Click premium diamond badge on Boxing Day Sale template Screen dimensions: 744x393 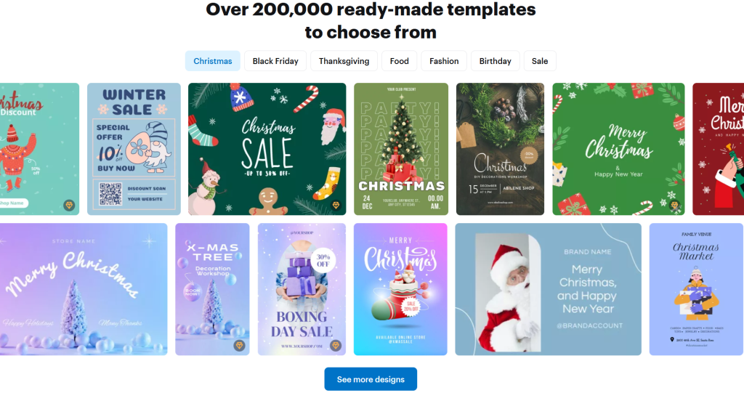(x=336, y=345)
